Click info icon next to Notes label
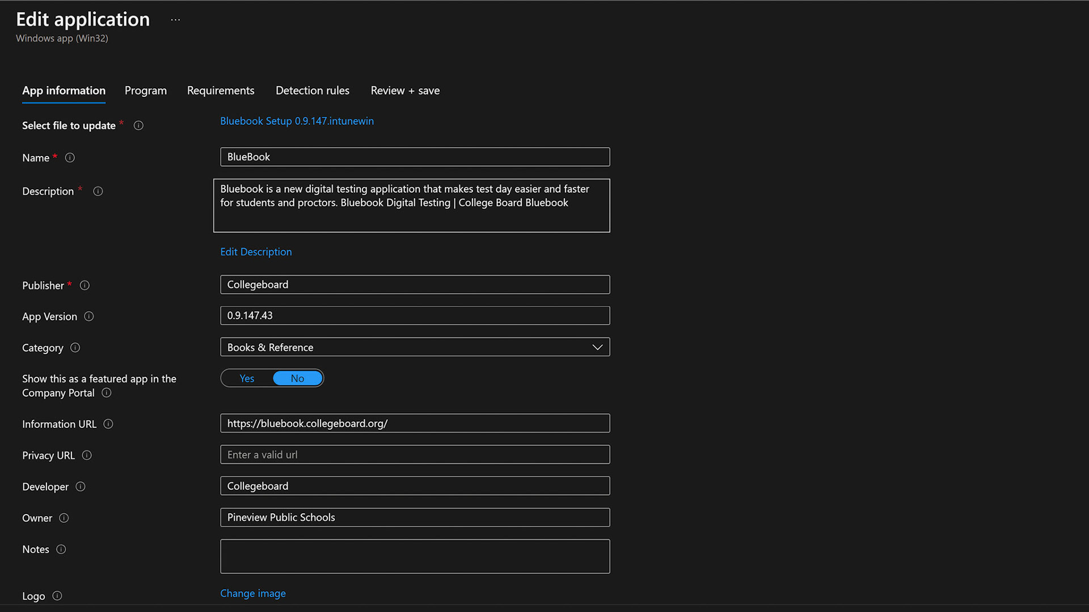Screen dimensions: 1089x612 [x=61, y=550]
